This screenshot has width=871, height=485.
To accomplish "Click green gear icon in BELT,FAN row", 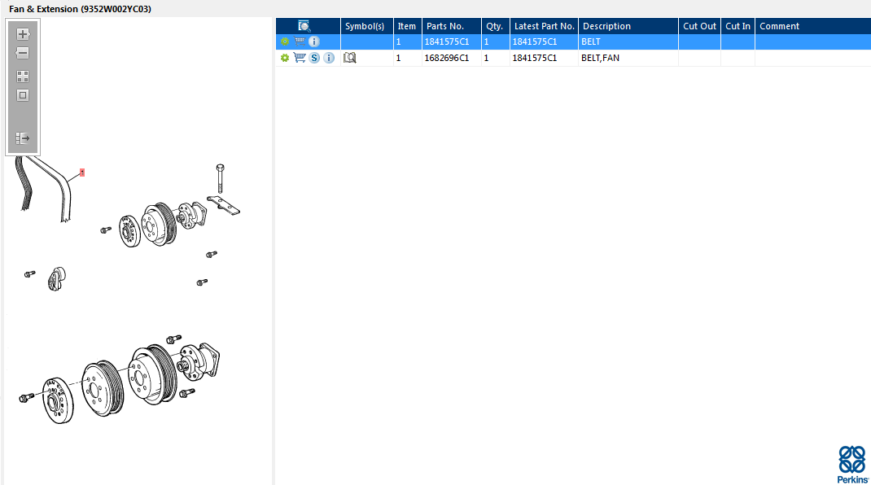I will (285, 58).
